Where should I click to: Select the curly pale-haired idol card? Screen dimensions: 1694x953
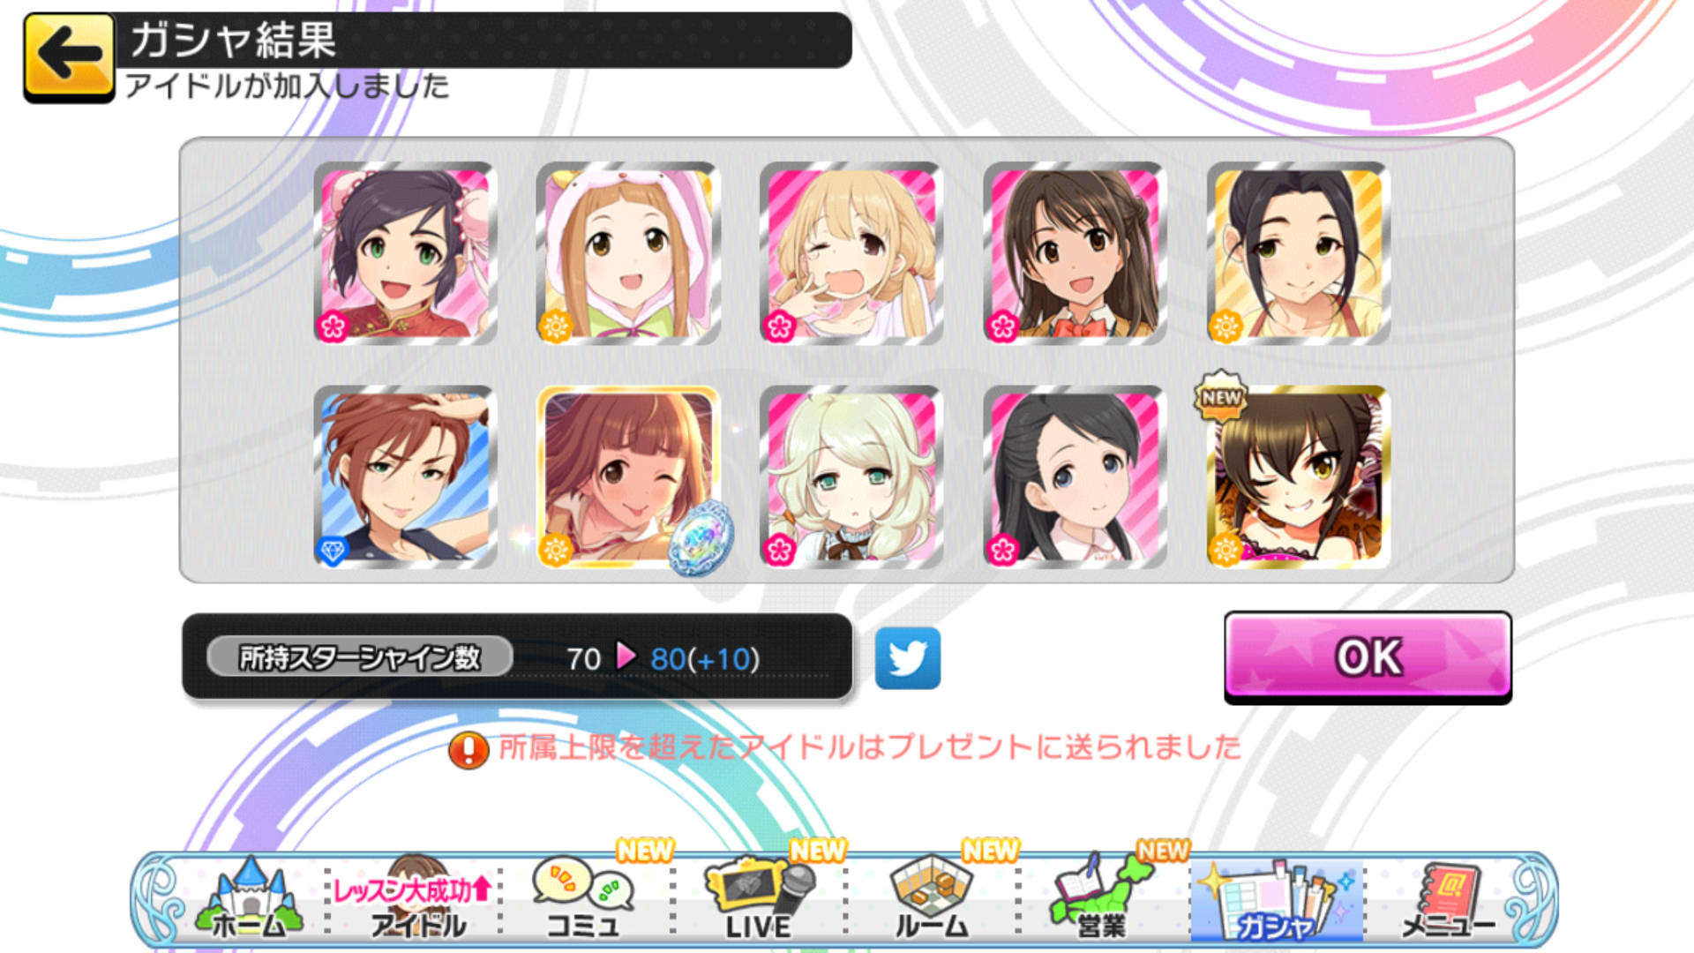(x=851, y=476)
